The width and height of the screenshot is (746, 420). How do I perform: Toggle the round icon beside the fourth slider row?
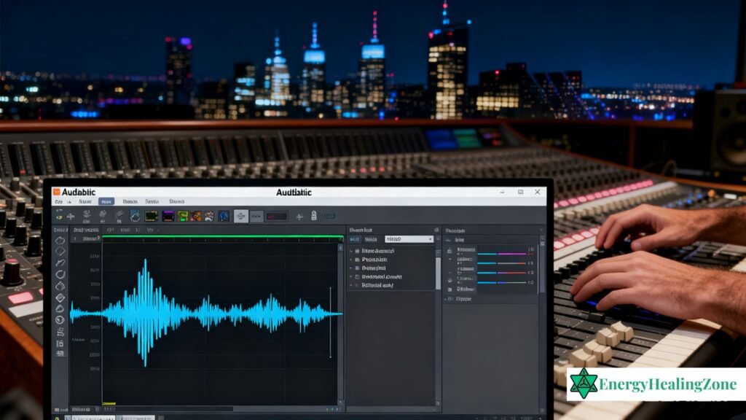pyautogui.click(x=449, y=281)
